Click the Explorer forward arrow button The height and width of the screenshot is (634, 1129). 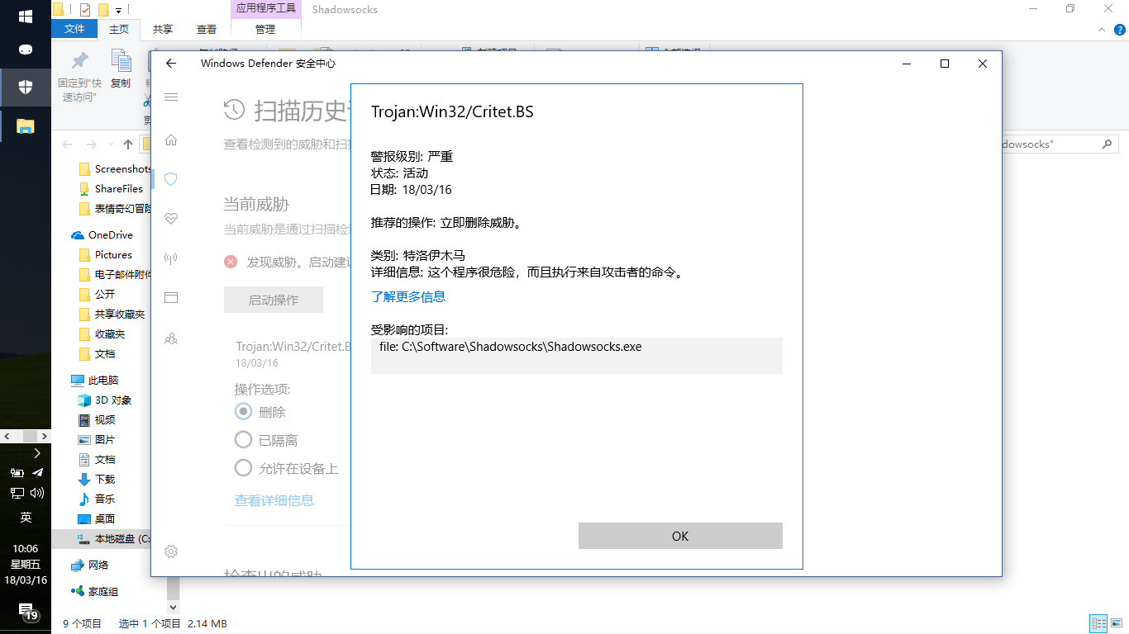coord(91,144)
